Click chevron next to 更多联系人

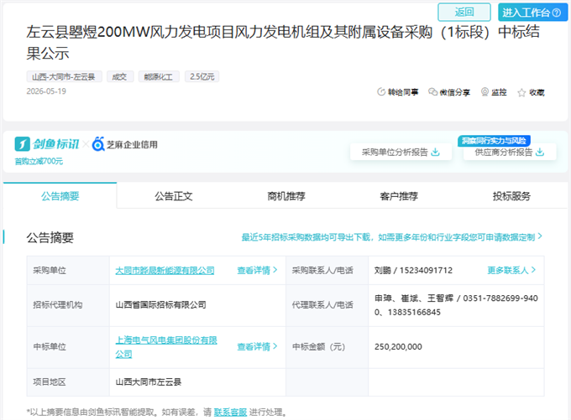(533, 270)
